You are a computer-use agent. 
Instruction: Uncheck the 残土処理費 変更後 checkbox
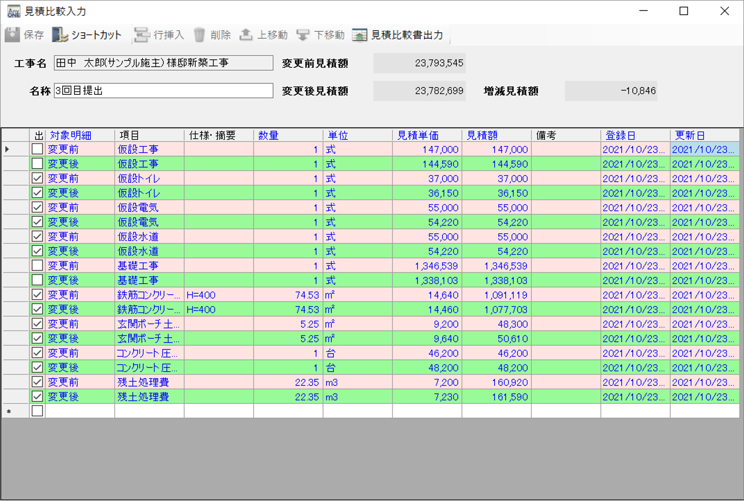click(37, 396)
